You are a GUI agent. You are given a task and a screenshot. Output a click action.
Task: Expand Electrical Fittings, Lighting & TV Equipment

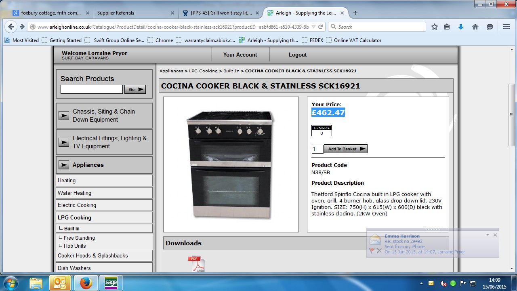tap(64, 142)
